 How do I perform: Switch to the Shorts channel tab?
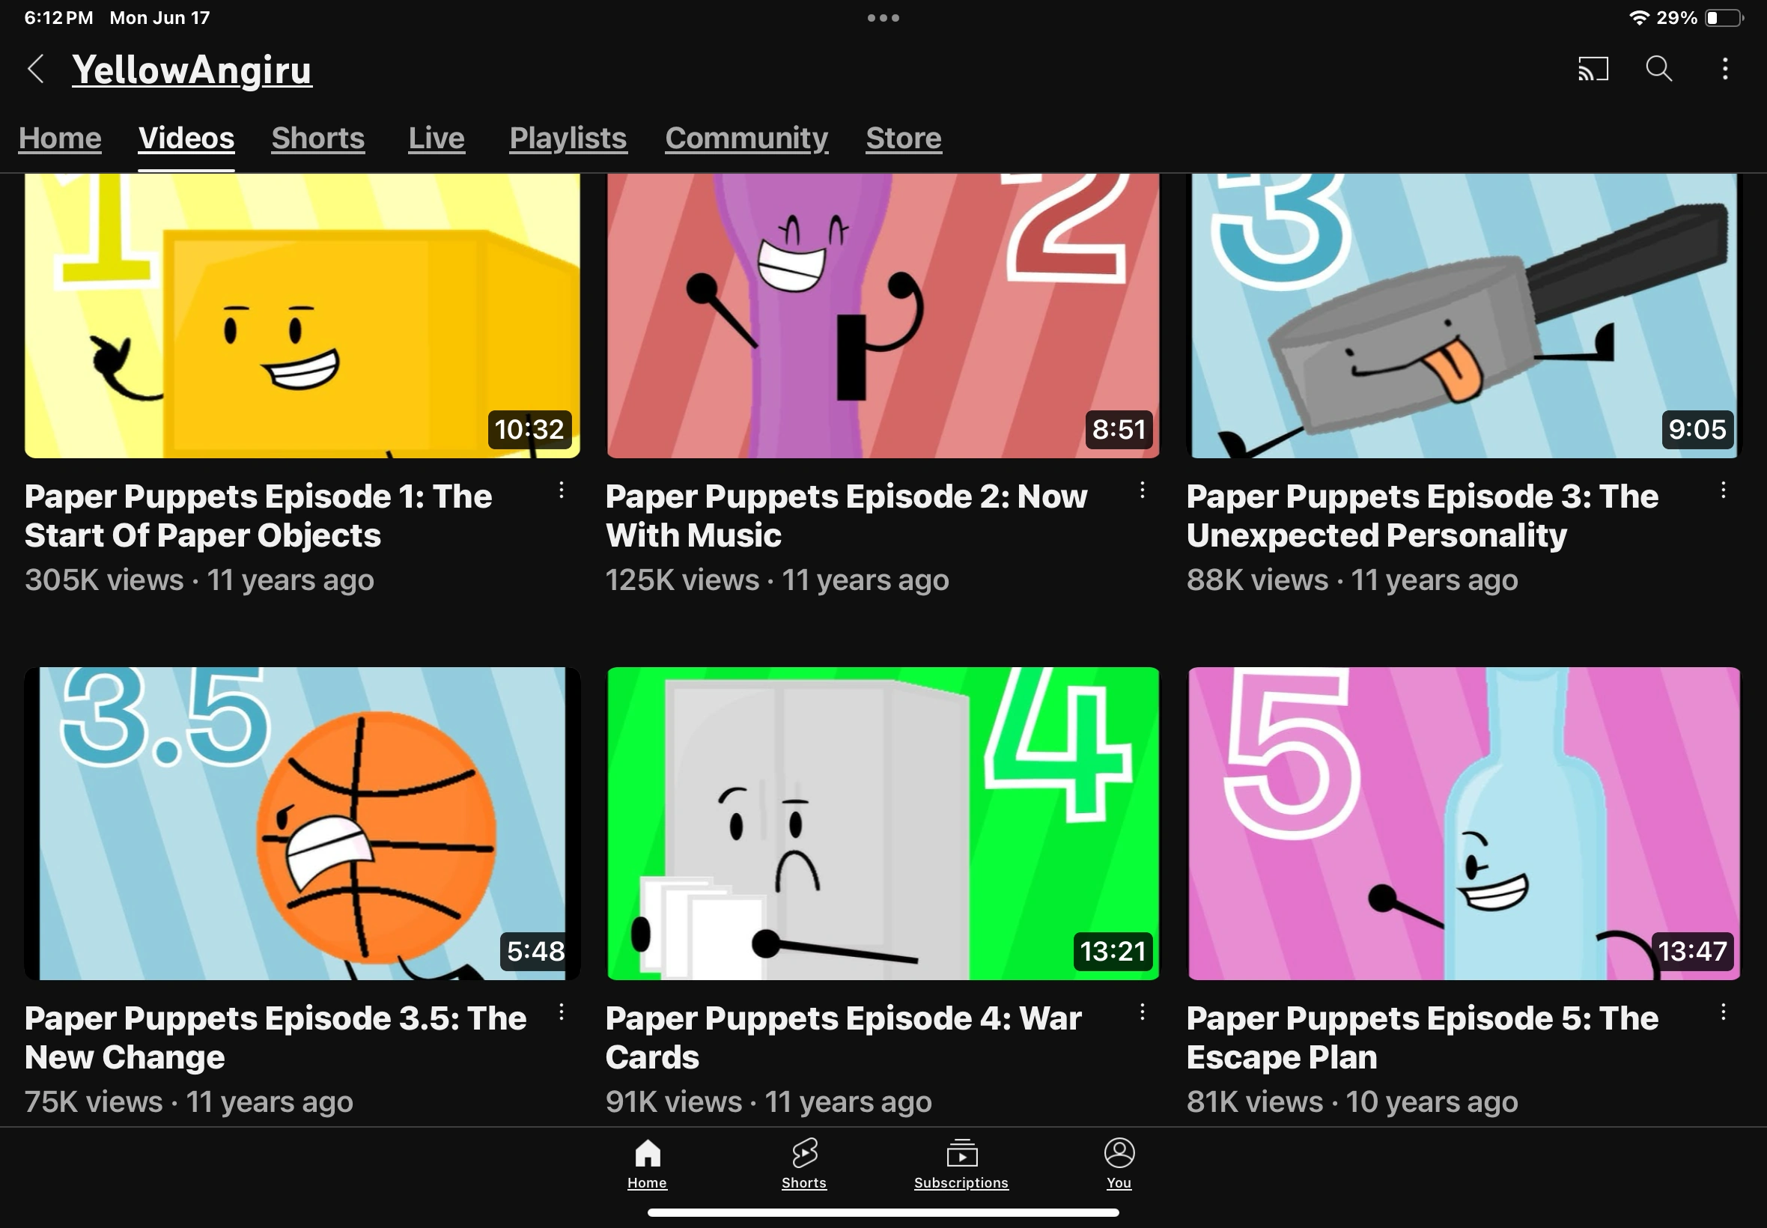click(x=317, y=139)
